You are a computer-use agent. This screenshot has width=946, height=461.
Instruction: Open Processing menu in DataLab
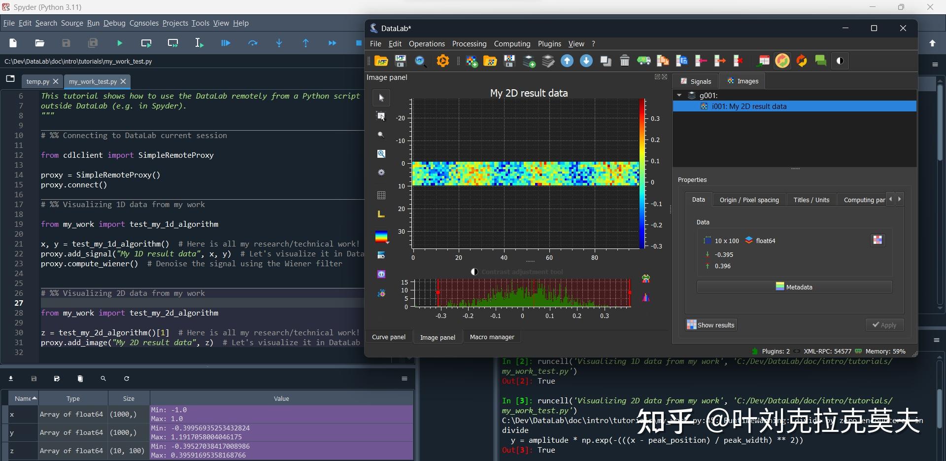(x=469, y=44)
